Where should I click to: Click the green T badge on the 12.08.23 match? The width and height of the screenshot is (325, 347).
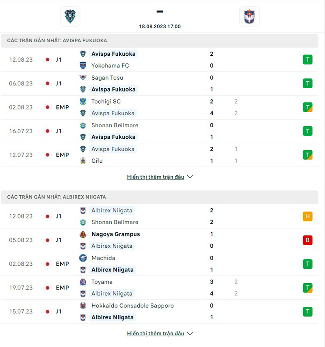point(308,59)
